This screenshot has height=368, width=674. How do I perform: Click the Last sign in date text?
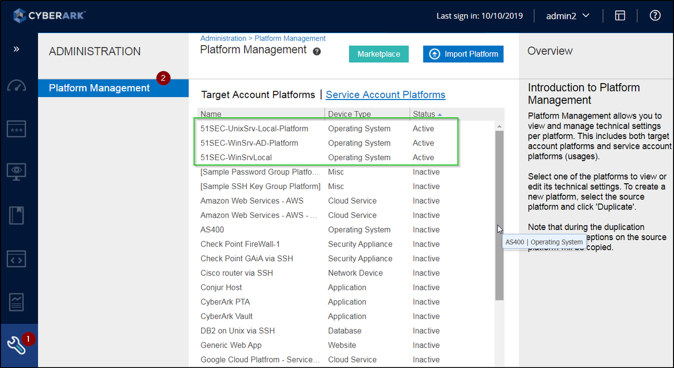pyautogui.click(x=480, y=16)
